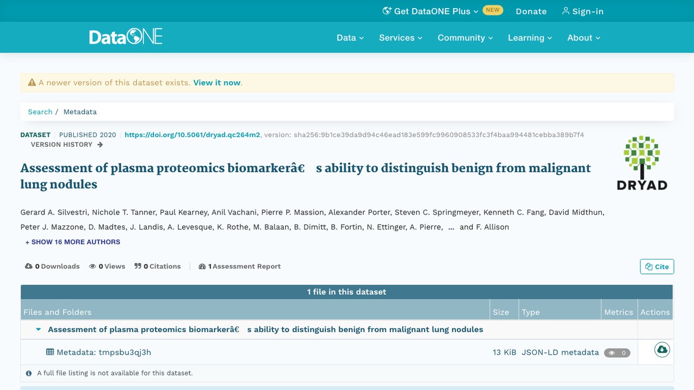Click the ellipsis in the author list
The height and width of the screenshot is (390, 694).
pos(451,227)
